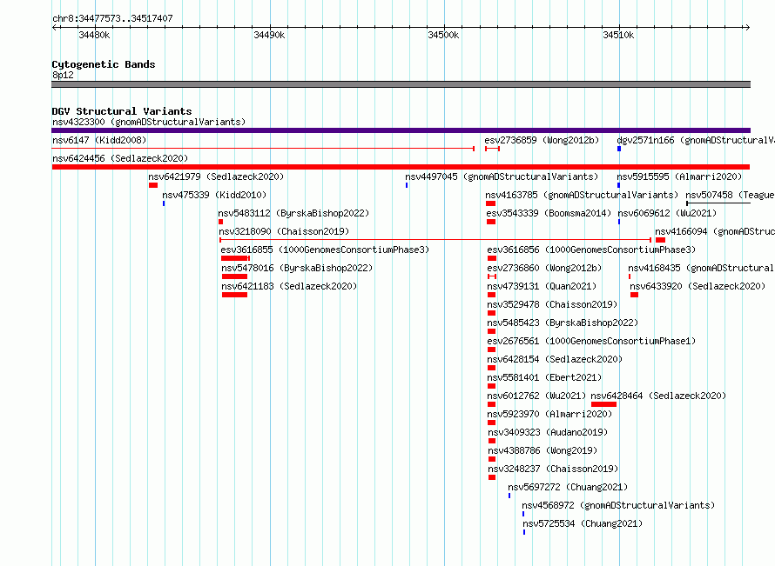Select nsv5915595 (Almarri2020) variant label
The width and height of the screenshot is (775, 566).
[679, 176]
